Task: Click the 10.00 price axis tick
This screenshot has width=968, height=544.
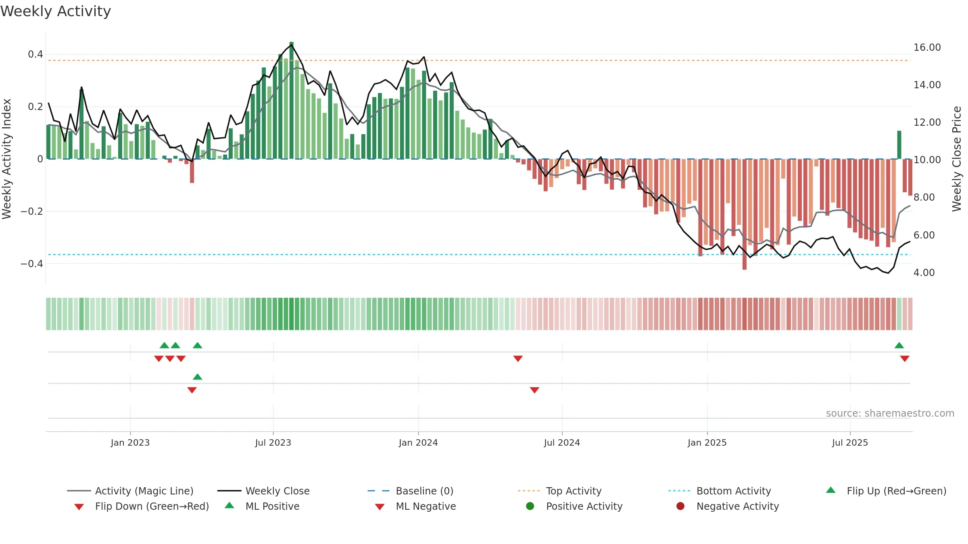Action: (x=927, y=160)
